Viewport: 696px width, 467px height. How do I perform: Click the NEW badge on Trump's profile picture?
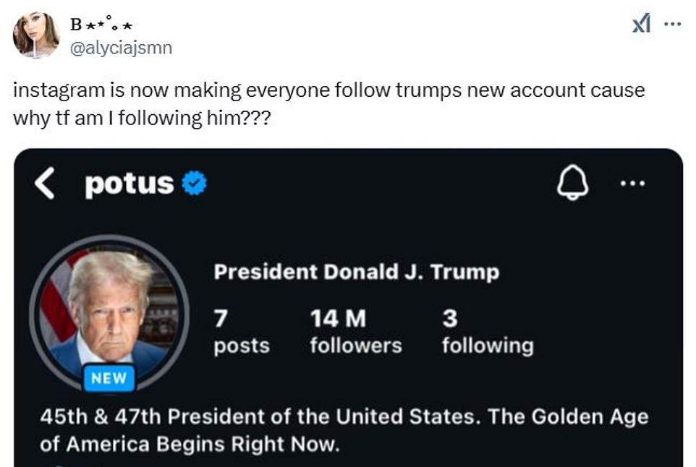[109, 377]
